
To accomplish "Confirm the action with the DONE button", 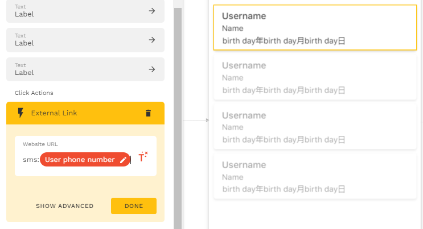I will 134,206.
